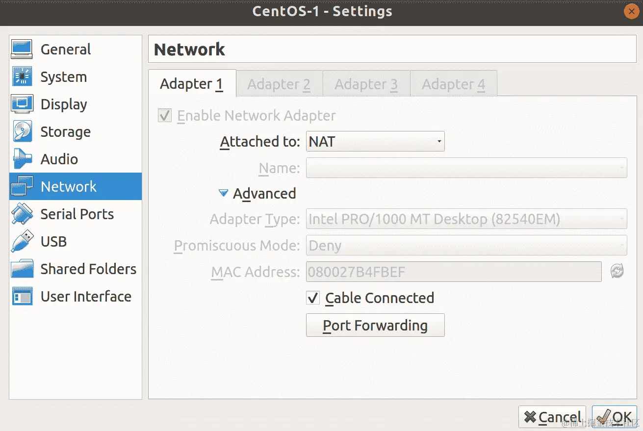
Task: Click the User Interface window icon
Action: point(22,296)
